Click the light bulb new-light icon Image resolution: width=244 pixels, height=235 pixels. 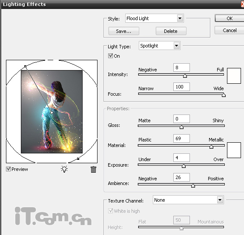(64, 169)
